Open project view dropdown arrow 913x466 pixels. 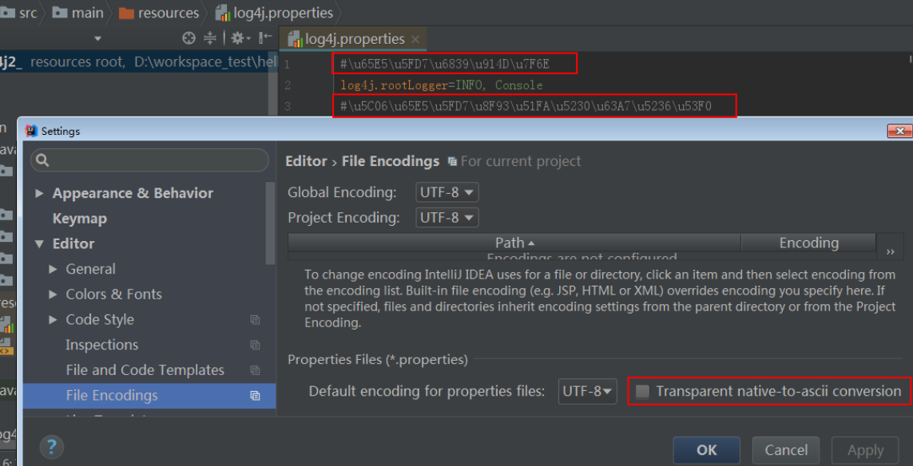point(97,39)
